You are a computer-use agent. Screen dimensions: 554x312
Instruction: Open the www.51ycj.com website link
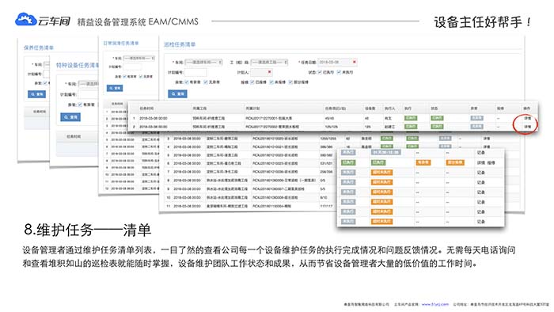pos(435,304)
